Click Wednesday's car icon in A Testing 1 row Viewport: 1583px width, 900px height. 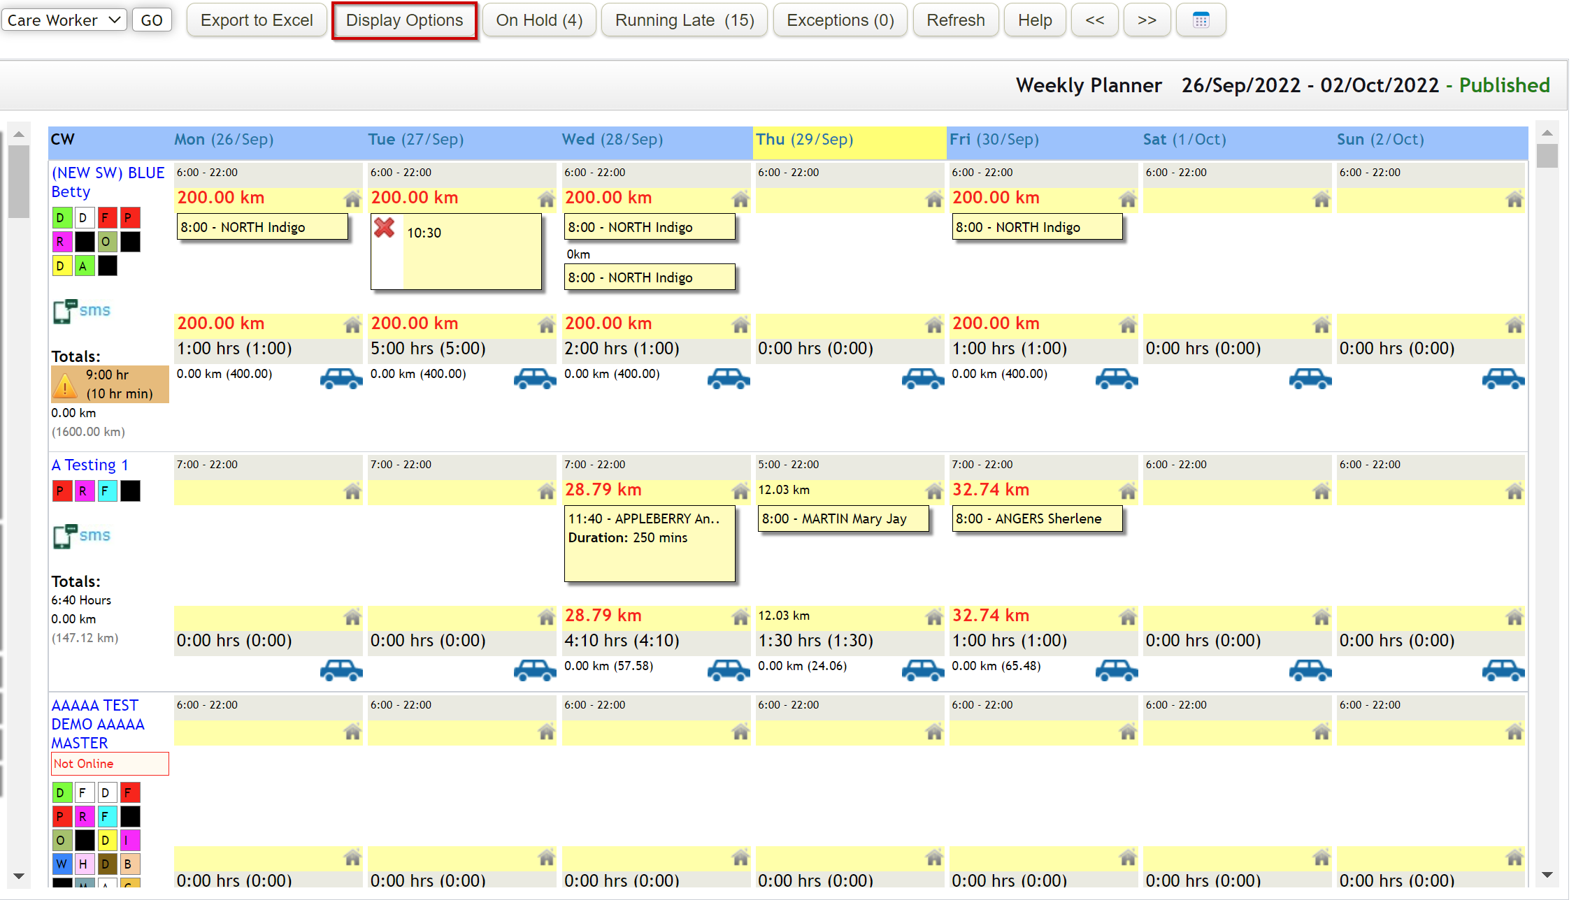[728, 670]
